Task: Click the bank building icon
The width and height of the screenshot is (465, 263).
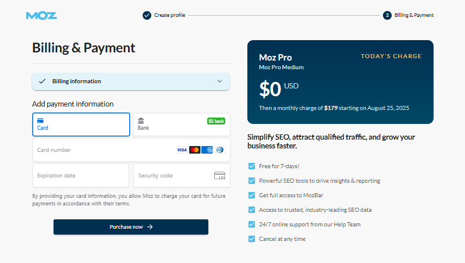Action: (x=141, y=120)
